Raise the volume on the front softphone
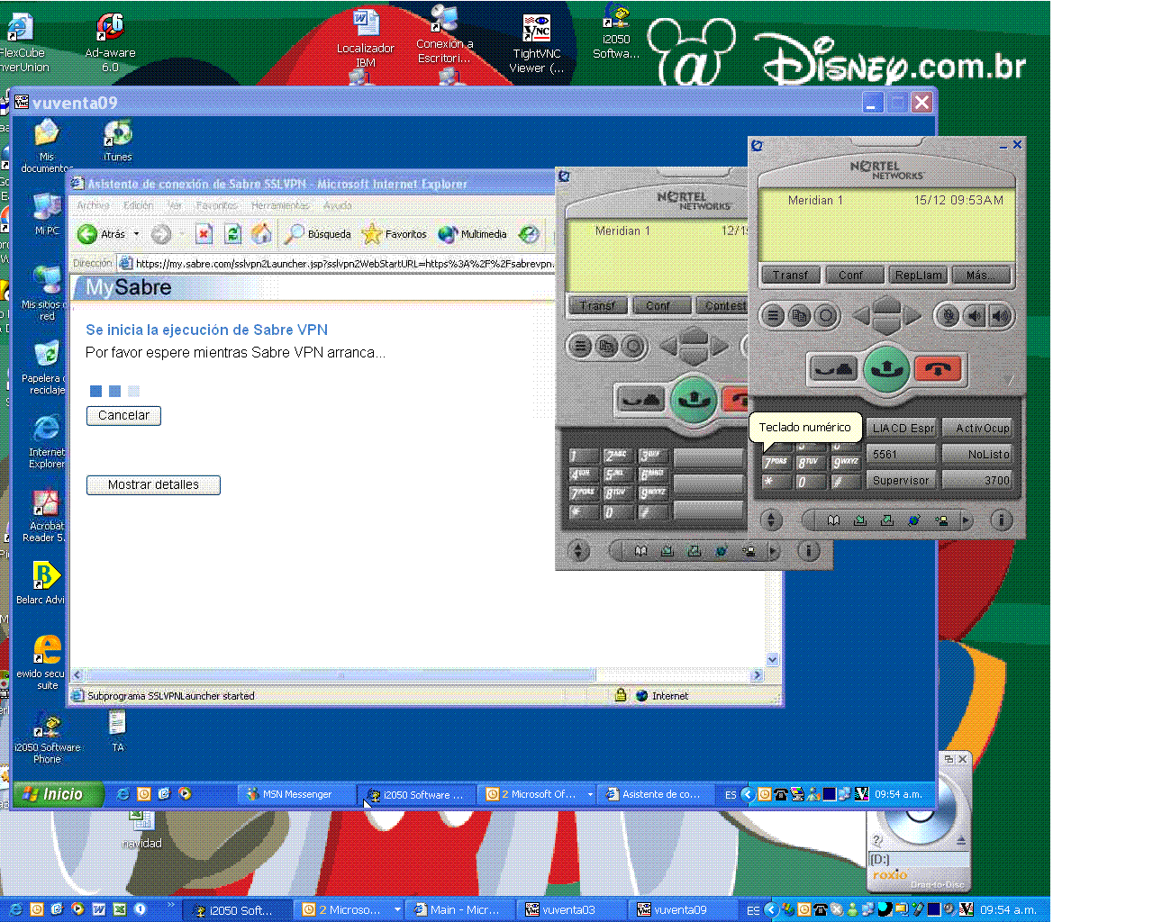This screenshot has width=1153, height=922. [x=1000, y=315]
